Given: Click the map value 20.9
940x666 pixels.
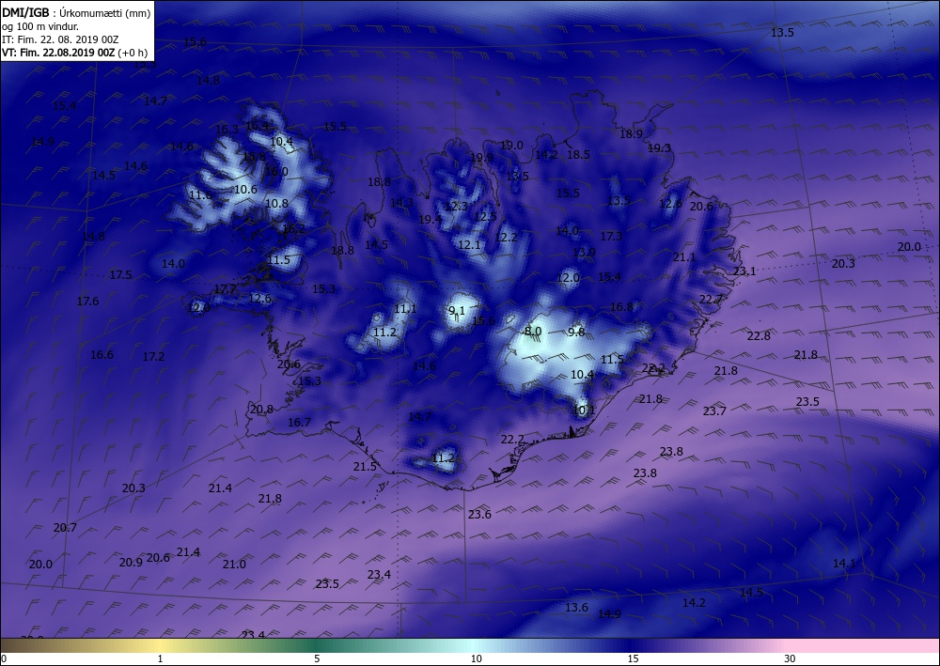Looking at the screenshot, I should click(x=131, y=562).
